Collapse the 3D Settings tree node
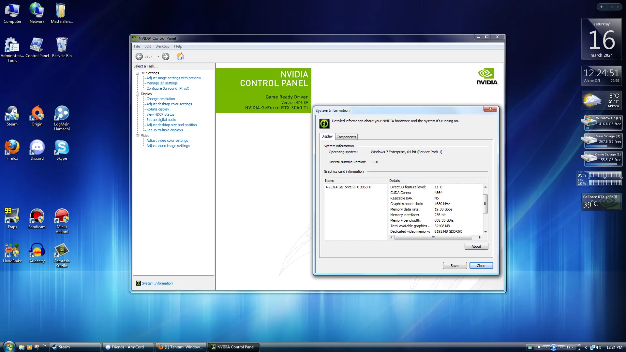 pos(138,73)
